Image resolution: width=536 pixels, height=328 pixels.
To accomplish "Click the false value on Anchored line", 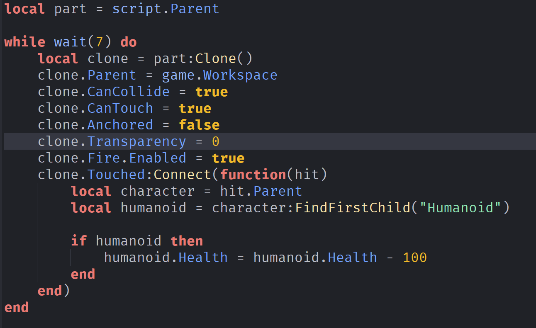I will 199,125.
